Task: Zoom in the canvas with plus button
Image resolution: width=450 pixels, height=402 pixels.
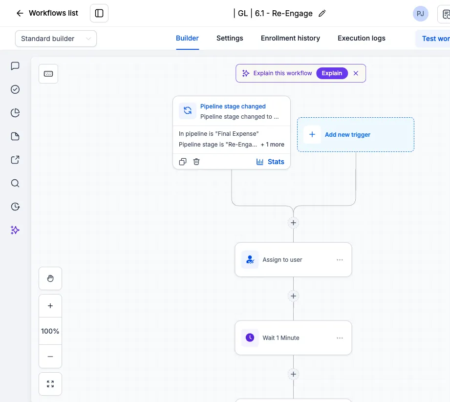Action: pos(50,306)
